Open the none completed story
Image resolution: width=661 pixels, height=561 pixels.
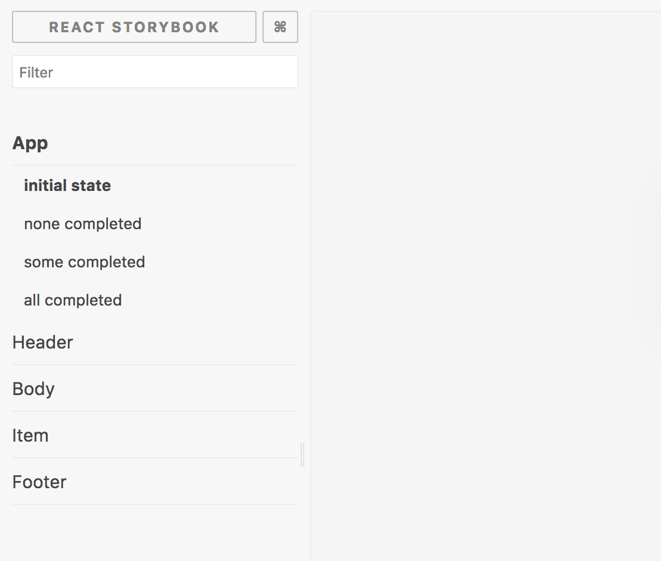pos(82,224)
